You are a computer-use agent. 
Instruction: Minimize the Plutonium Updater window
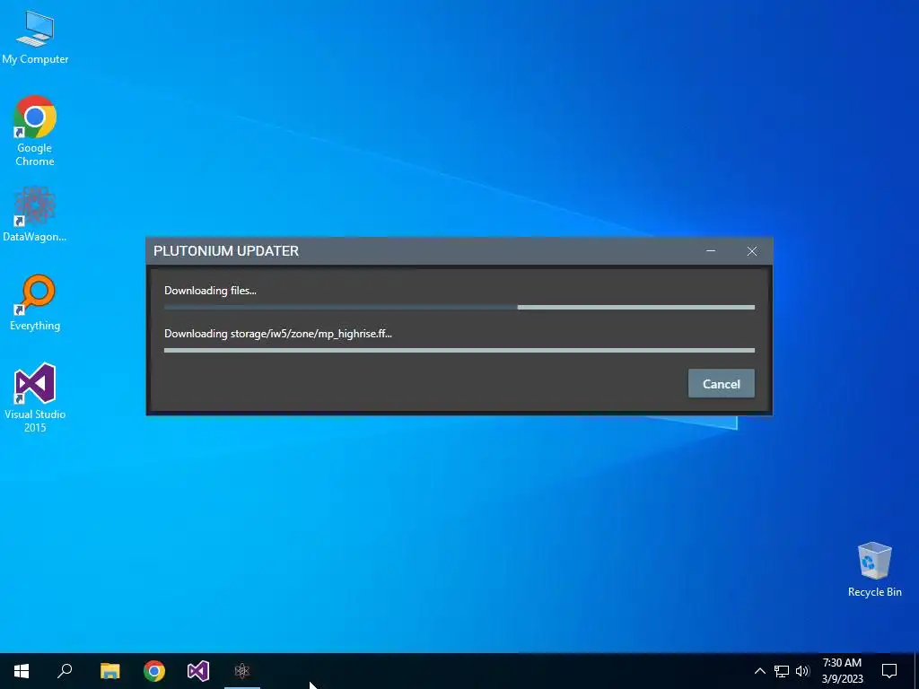(x=711, y=251)
